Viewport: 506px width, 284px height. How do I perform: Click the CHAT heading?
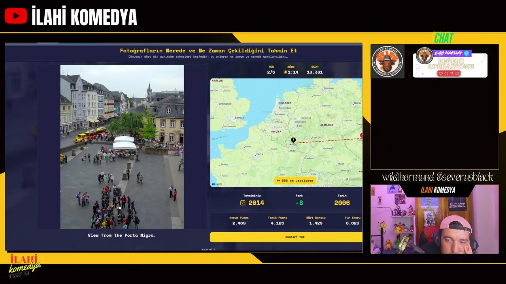pyautogui.click(x=444, y=38)
